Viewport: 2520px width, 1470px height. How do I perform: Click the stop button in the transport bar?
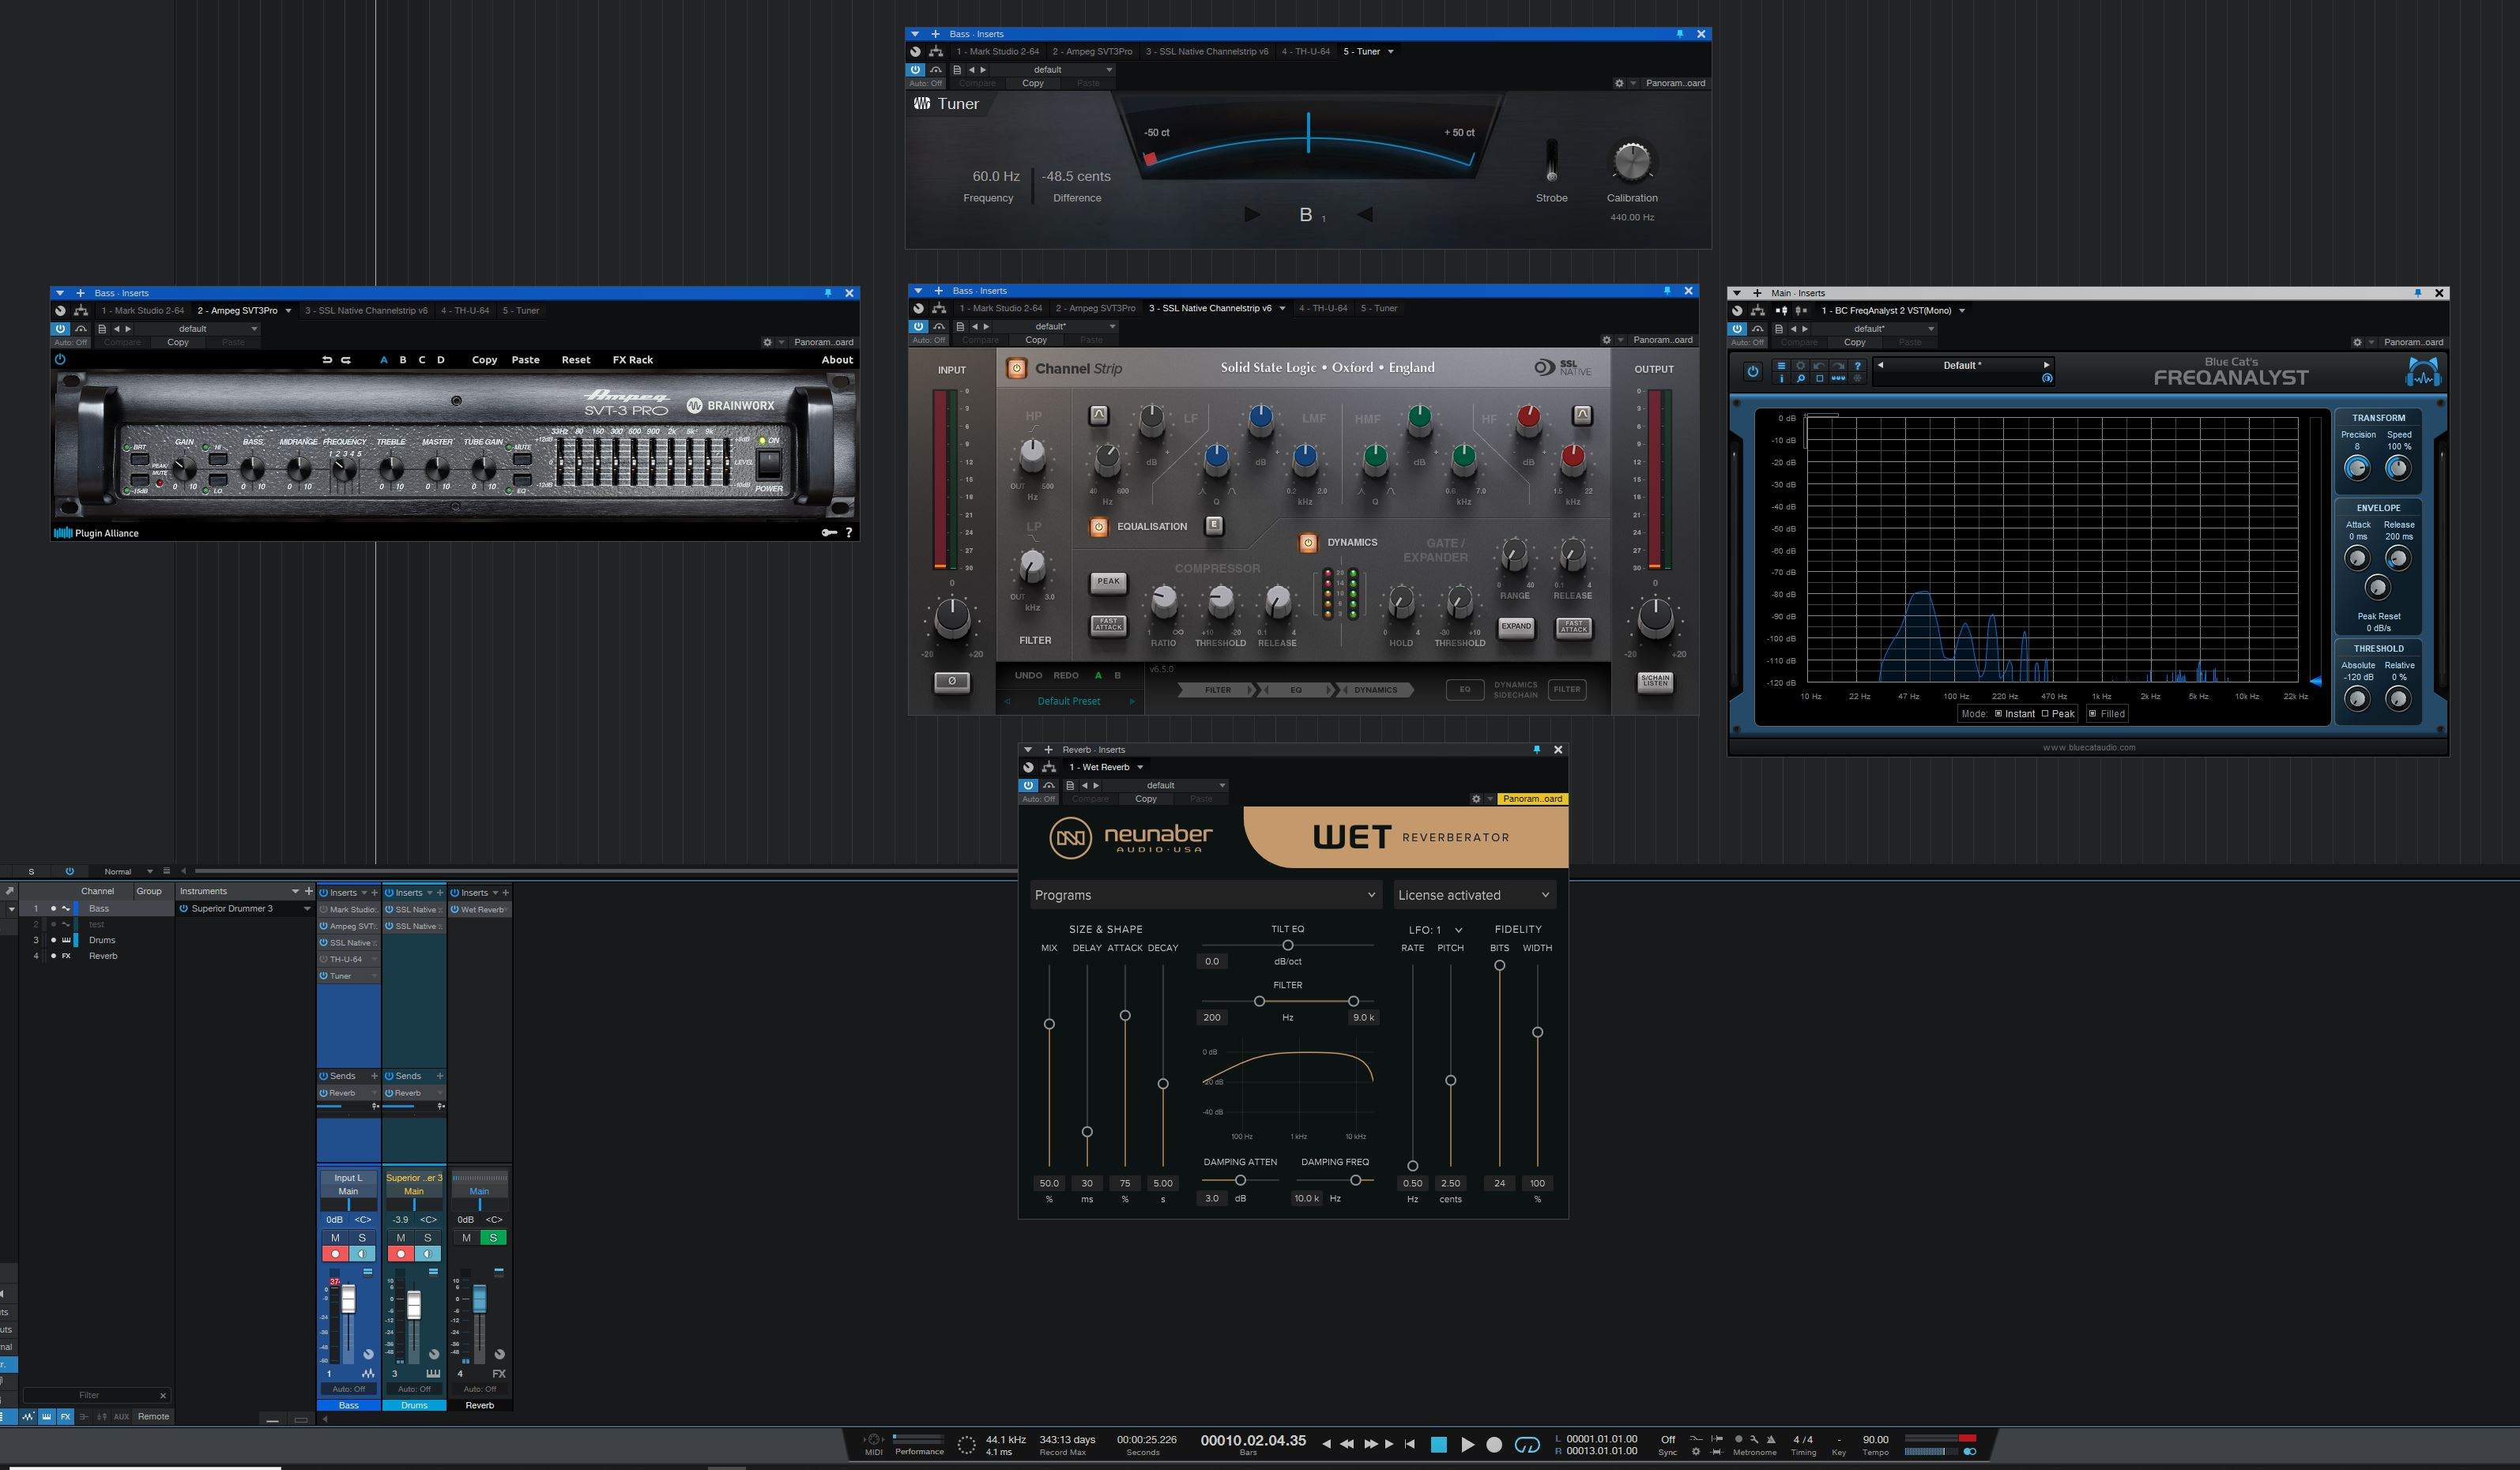[1438, 1444]
